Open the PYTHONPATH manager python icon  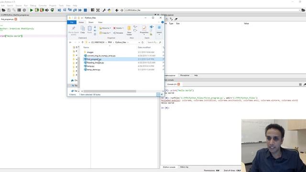(109, 10)
